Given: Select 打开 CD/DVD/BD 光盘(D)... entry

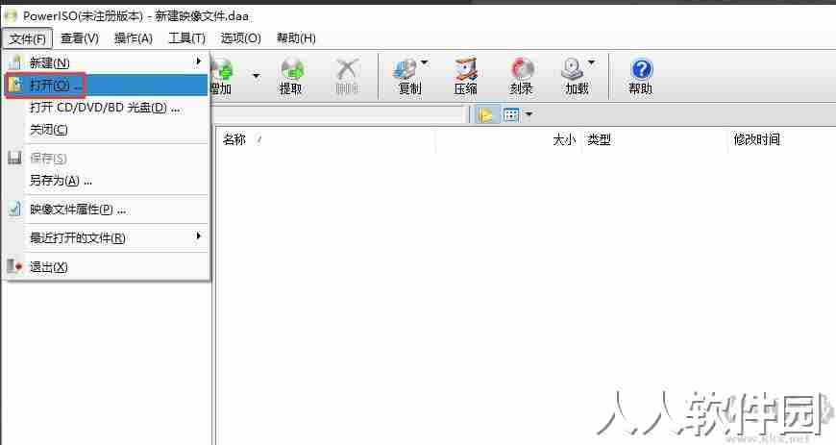Looking at the screenshot, I should point(107,108).
